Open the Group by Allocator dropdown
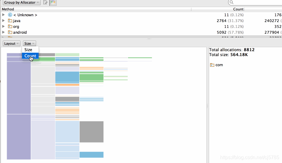Image resolution: width=282 pixels, height=163 pixels. tap(21, 2)
